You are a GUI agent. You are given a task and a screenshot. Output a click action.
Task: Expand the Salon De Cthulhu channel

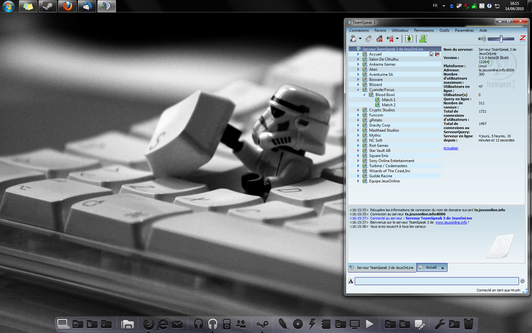point(358,59)
